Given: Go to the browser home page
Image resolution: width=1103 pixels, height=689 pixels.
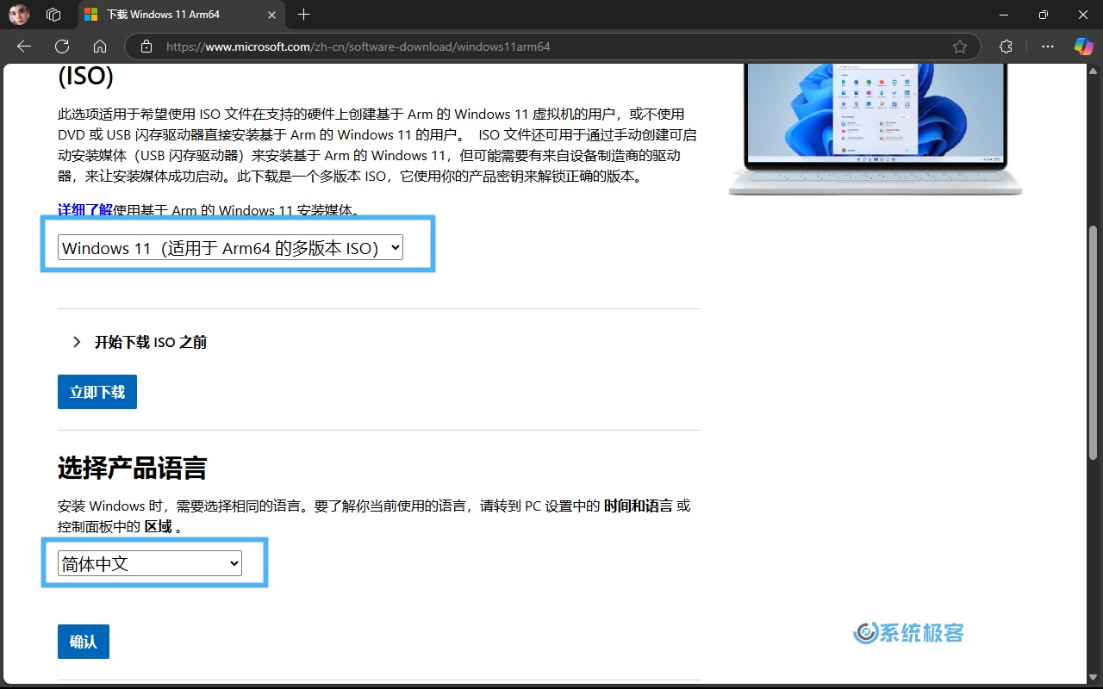Looking at the screenshot, I should (x=100, y=47).
